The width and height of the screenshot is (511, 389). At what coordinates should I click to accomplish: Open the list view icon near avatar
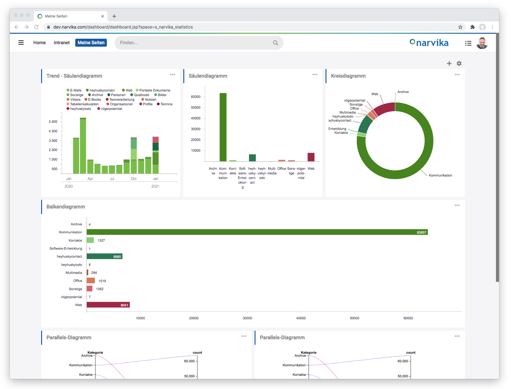[x=468, y=43]
